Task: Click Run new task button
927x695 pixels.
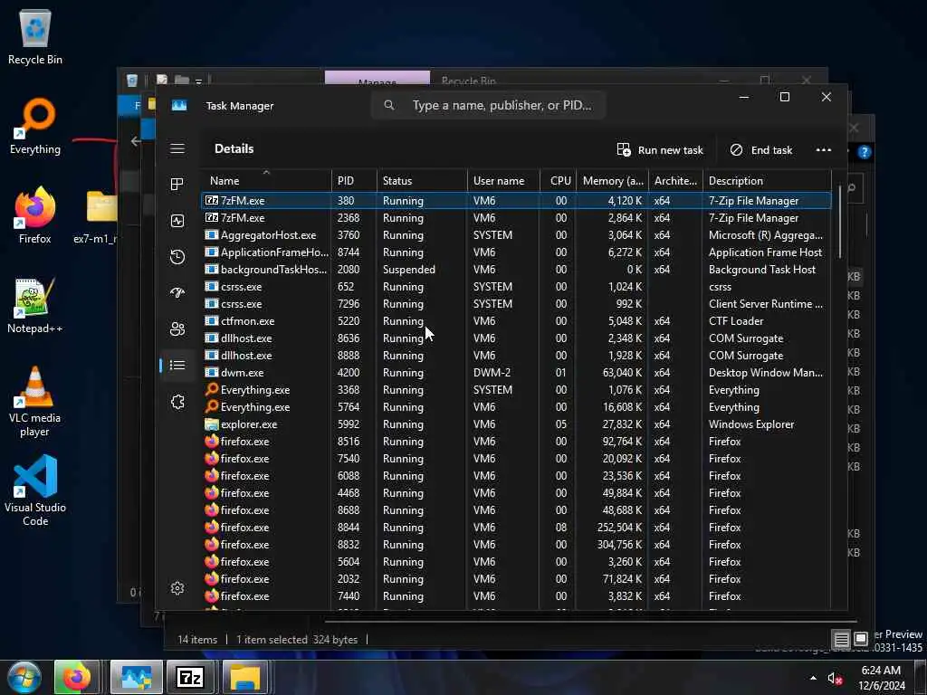Action: click(x=660, y=150)
